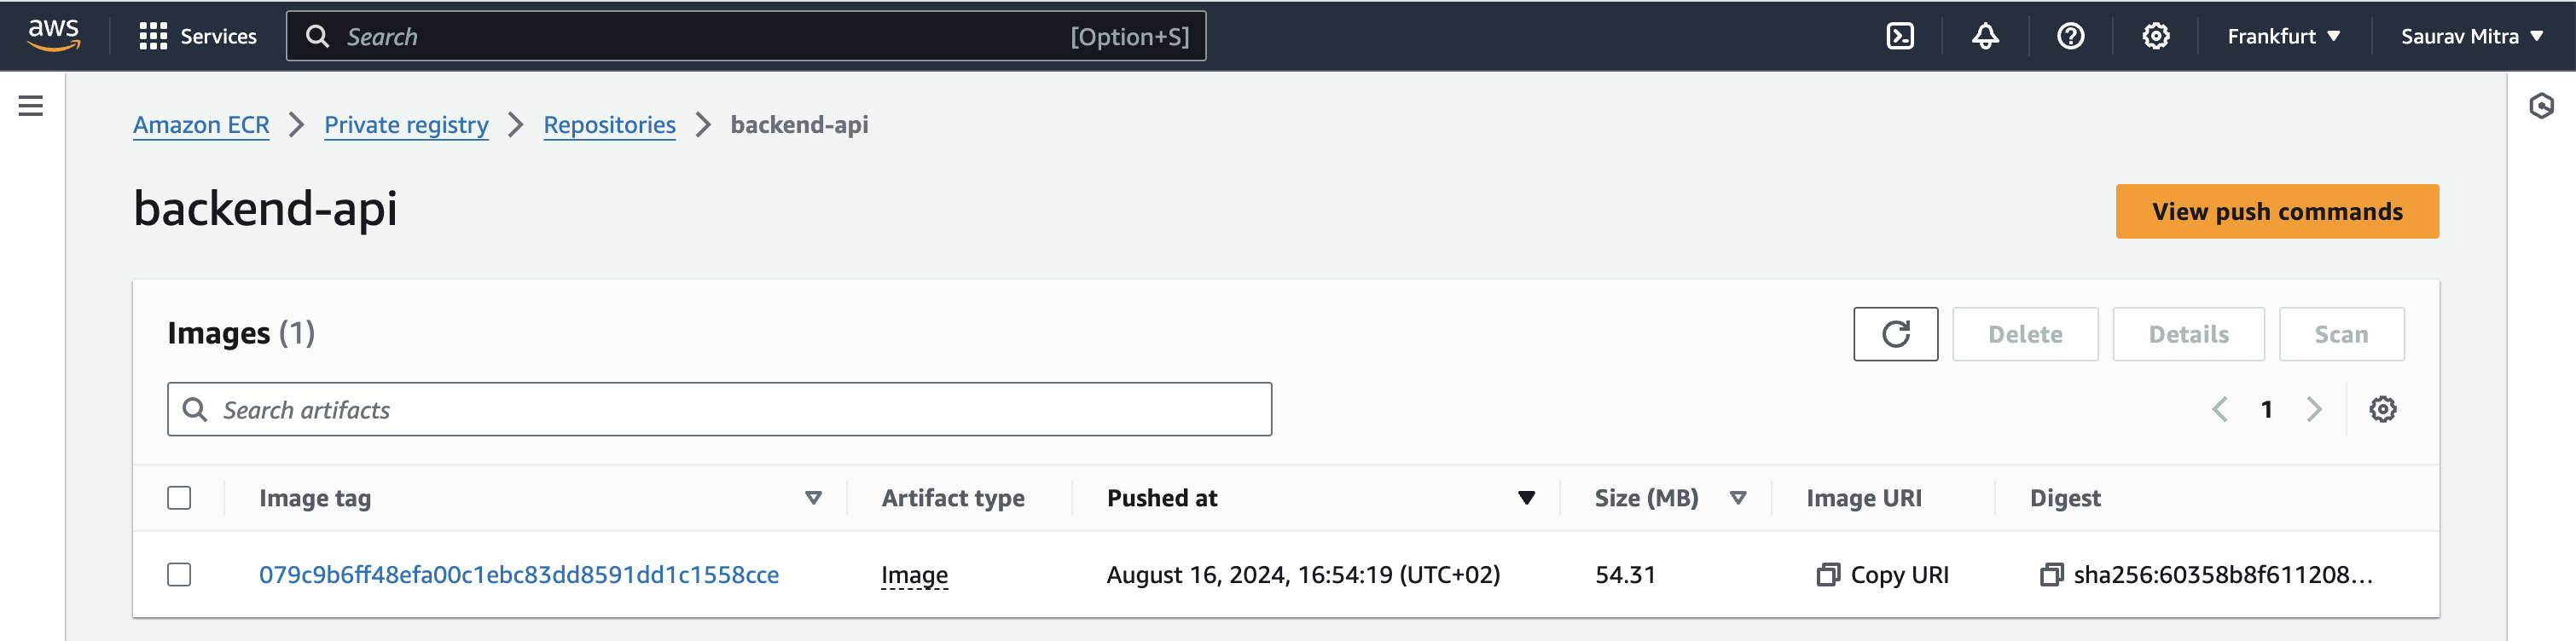Open AWS CloudShell terminal icon
2576x641 pixels.
click(1899, 36)
